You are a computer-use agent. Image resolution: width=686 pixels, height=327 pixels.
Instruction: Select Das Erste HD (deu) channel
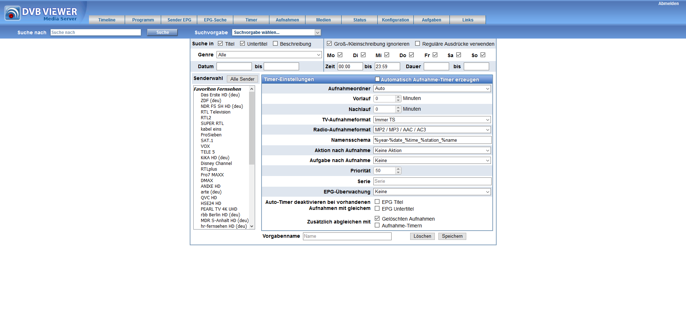pyautogui.click(x=220, y=95)
